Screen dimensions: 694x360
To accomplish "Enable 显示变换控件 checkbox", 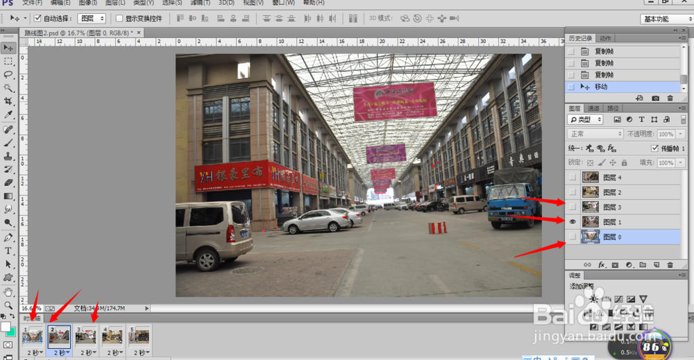I will [x=119, y=18].
